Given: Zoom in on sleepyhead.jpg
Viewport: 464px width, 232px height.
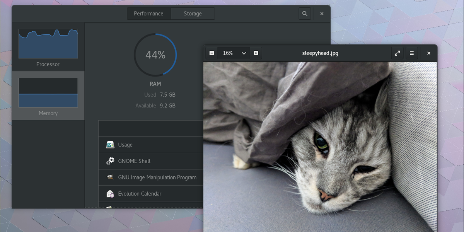Looking at the screenshot, I should point(256,53).
